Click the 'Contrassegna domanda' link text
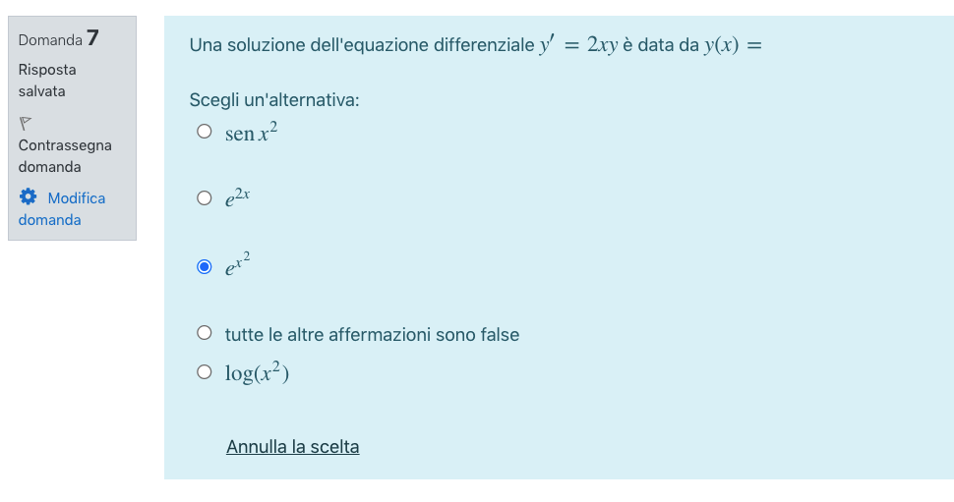The width and height of the screenshot is (954, 502). [64, 156]
